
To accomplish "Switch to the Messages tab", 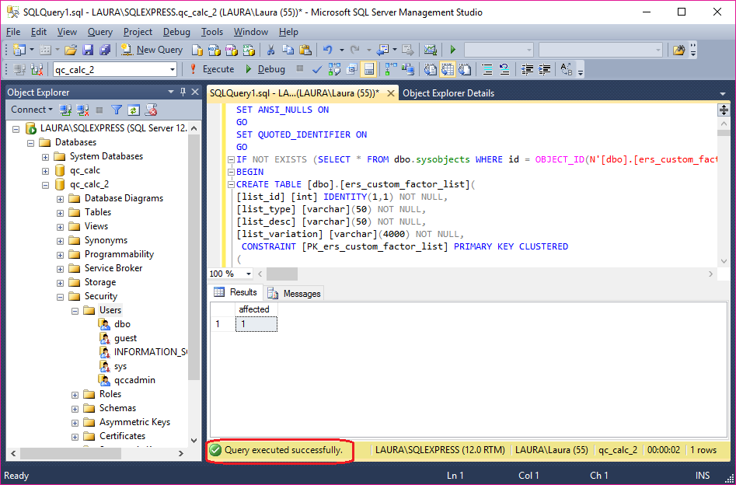I will [294, 294].
